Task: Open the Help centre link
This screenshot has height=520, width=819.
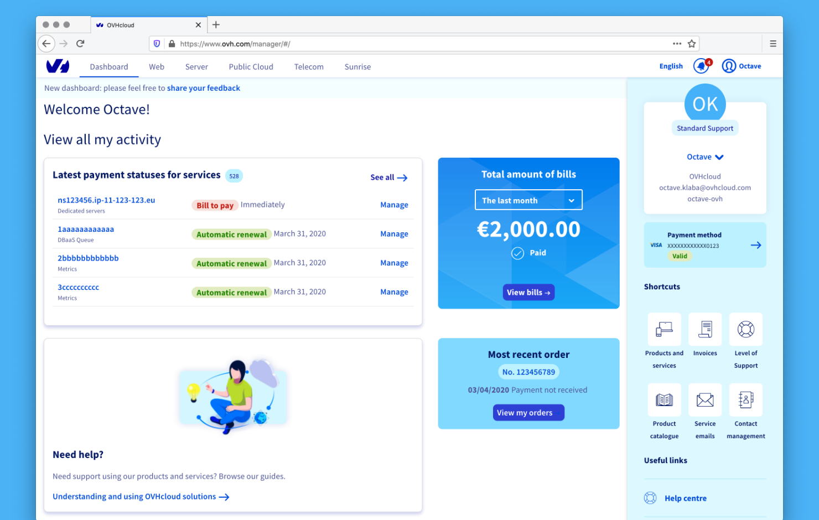Action: coord(686,498)
